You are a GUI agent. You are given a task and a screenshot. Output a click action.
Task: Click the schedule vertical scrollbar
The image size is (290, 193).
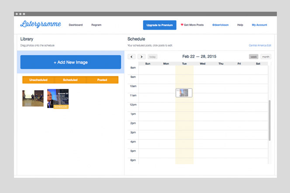[269, 120]
